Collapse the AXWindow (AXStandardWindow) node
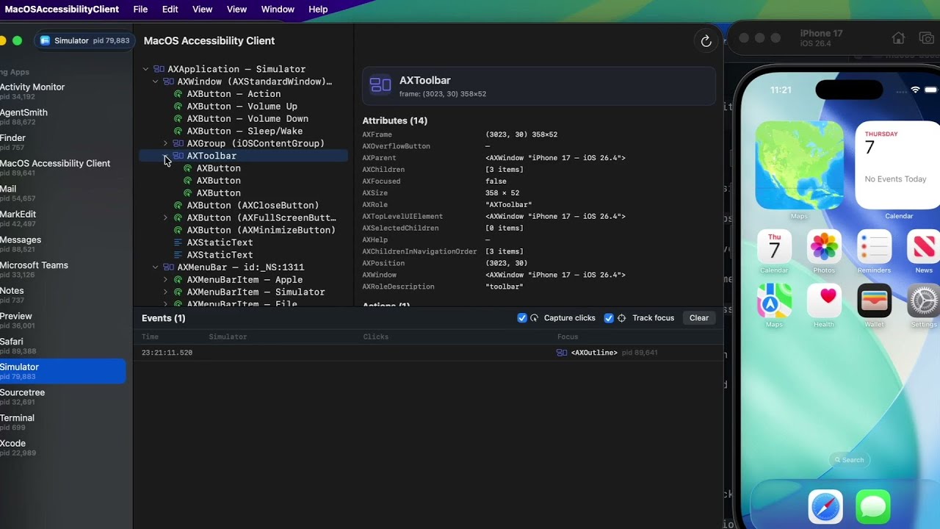 point(155,82)
